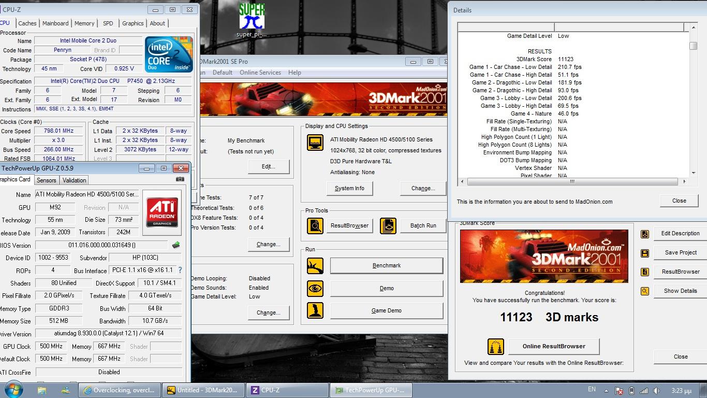Click the Game Demo button
The width and height of the screenshot is (707, 398).
pos(387,310)
